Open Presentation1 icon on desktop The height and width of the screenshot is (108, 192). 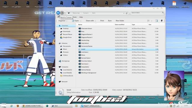point(39,4)
